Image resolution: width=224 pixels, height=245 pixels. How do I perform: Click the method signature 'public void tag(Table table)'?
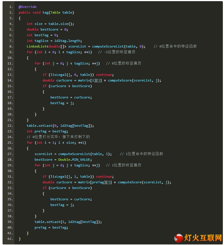46,12
